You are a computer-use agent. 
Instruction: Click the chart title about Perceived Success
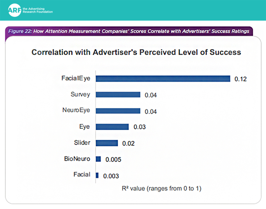coord(136,52)
